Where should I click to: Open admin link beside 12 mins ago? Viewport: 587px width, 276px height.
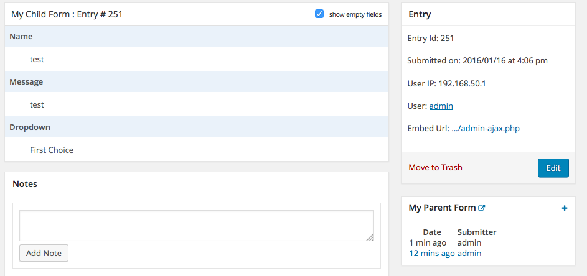469,254
